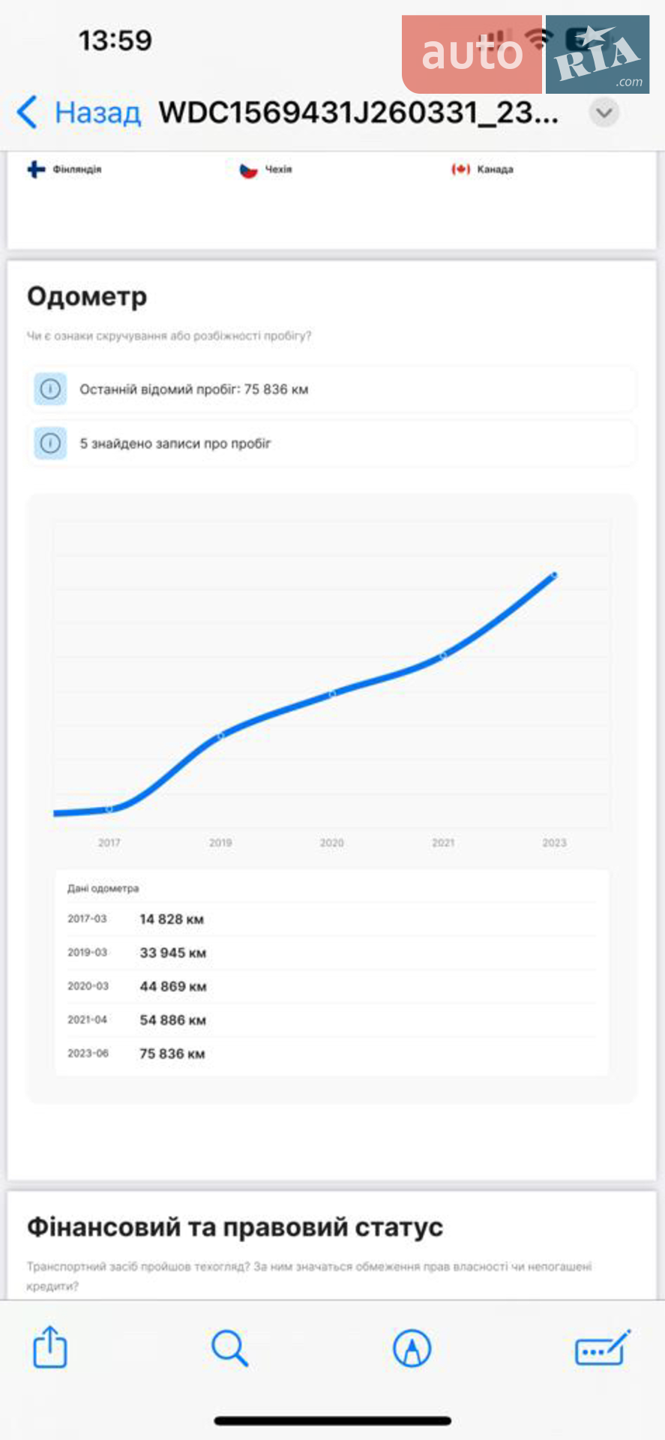Tap the Фінансовий та правовий статус heading
This screenshot has width=665, height=1440.
(235, 1228)
